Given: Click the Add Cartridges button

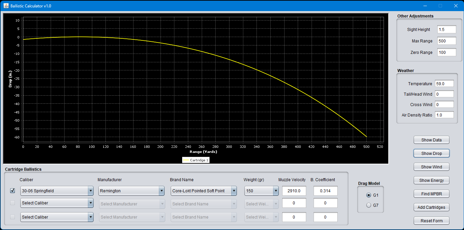Looking at the screenshot, I should point(432,207).
